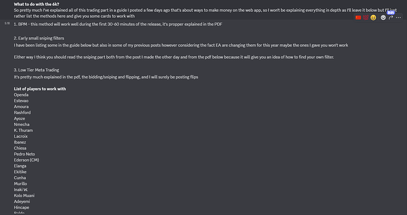This screenshot has width=407, height=215.
Task: Click the player name Rashford
Action: click(22, 113)
